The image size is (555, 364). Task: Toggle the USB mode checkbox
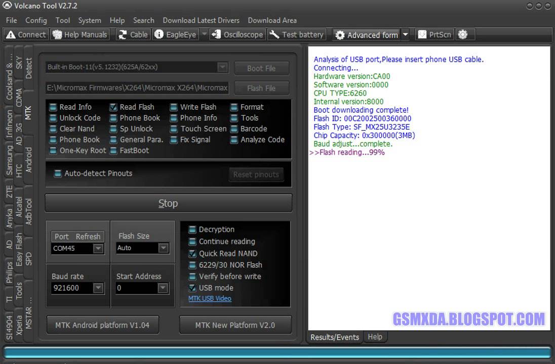click(x=192, y=288)
